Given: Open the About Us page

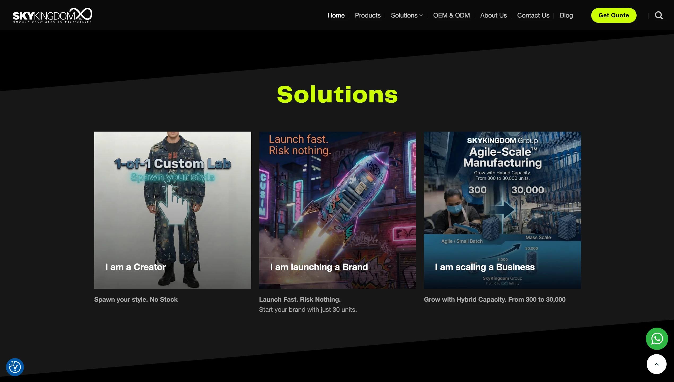Looking at the screenshot, I should click(x=493, y=15).
